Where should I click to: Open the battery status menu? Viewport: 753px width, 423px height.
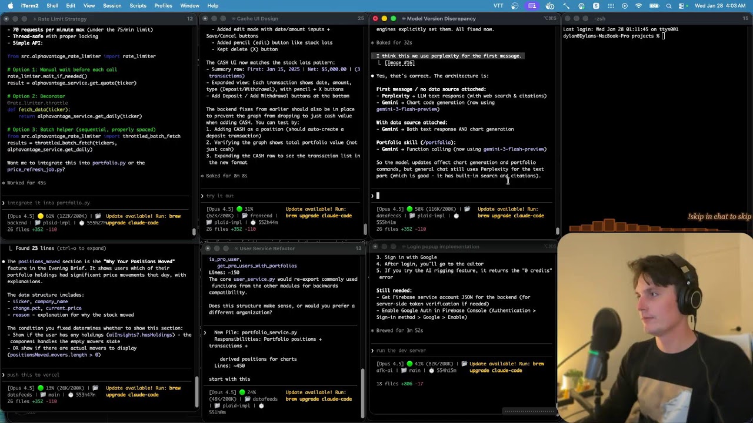tap(655, 6)
